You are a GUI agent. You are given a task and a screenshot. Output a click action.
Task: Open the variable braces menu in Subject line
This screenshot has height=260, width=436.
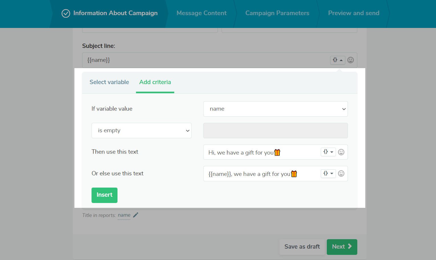pyautogui.click(x=338, y=60)
